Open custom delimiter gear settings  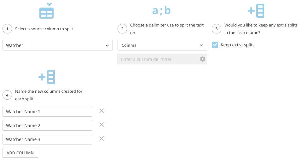[x=203, y=59]
